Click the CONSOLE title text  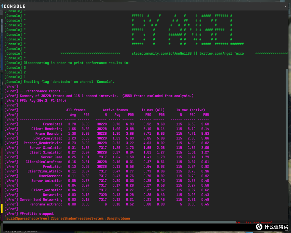[15, 6]
